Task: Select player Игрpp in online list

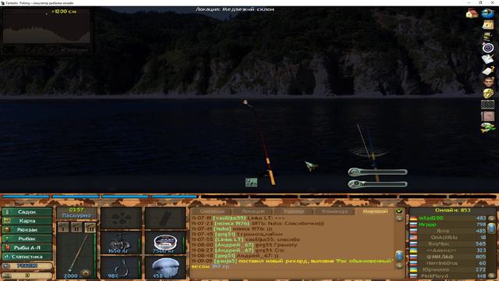Action: [427, 225]
